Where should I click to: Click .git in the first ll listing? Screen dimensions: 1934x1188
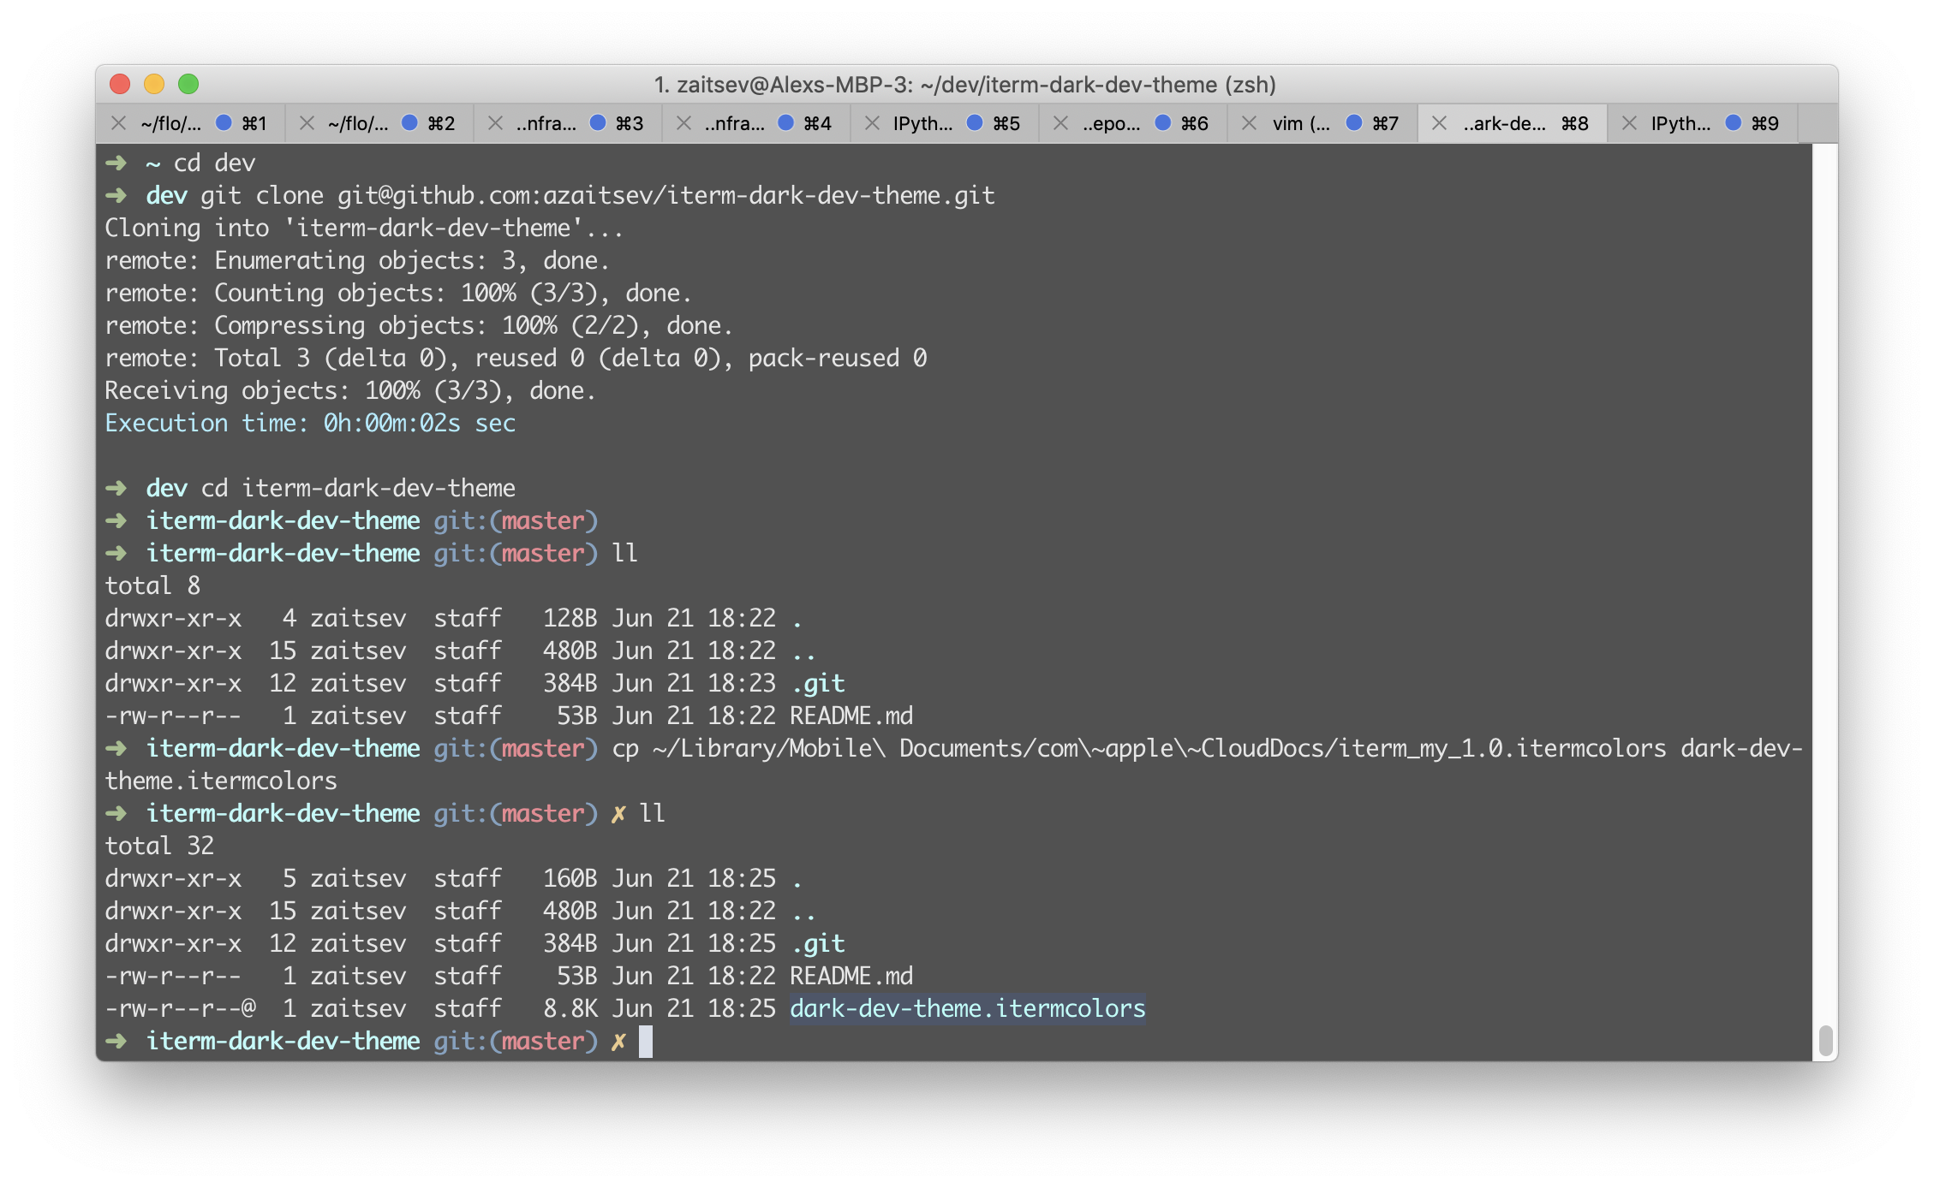pyautogui.click(x=819, y=683)
